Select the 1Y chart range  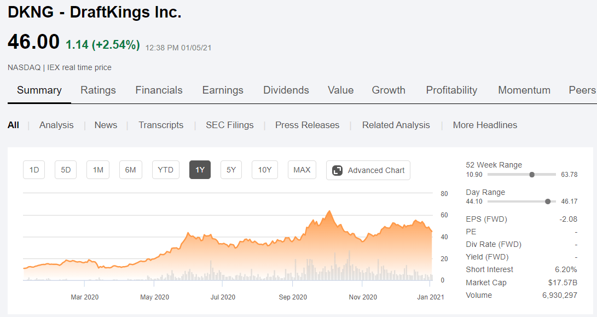(x=200, y=170)
